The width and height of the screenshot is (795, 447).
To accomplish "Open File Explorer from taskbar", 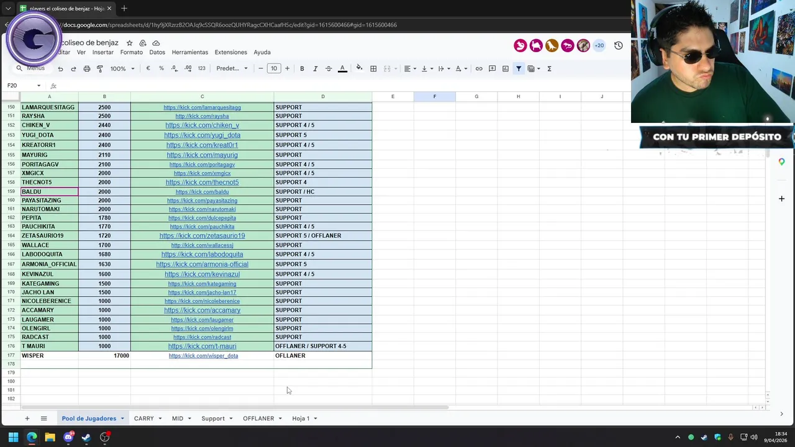I will coord(50,437).
